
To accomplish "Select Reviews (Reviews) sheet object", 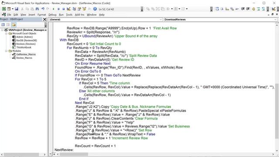I will point(26,44).
